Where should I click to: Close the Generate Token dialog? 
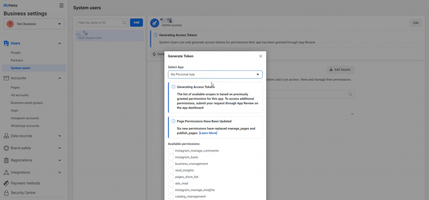tap(261, 56)
